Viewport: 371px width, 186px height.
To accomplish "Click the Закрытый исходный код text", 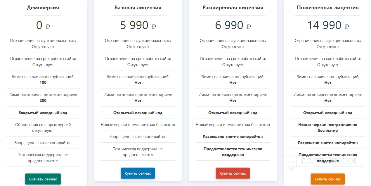I will 43,113.
